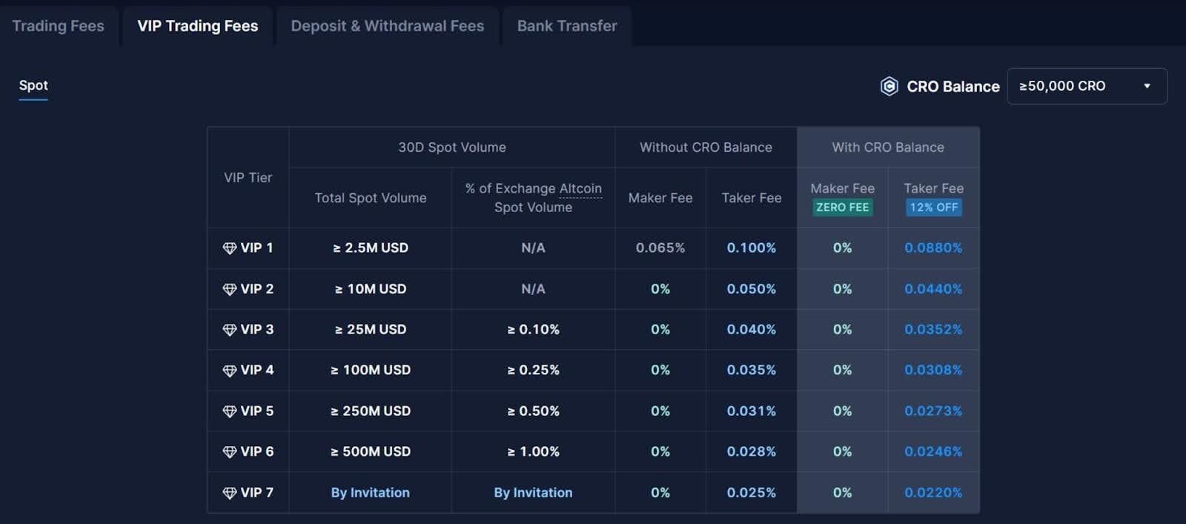Click the VIP 1 diamond icon
Viewport: 1186px width, 524px height.
tap(230, 248)
